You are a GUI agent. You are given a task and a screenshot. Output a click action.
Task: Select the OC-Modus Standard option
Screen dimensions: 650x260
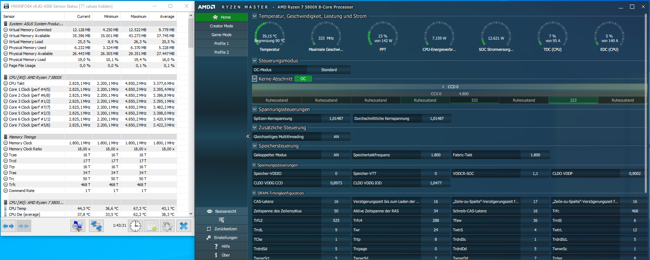329,70
